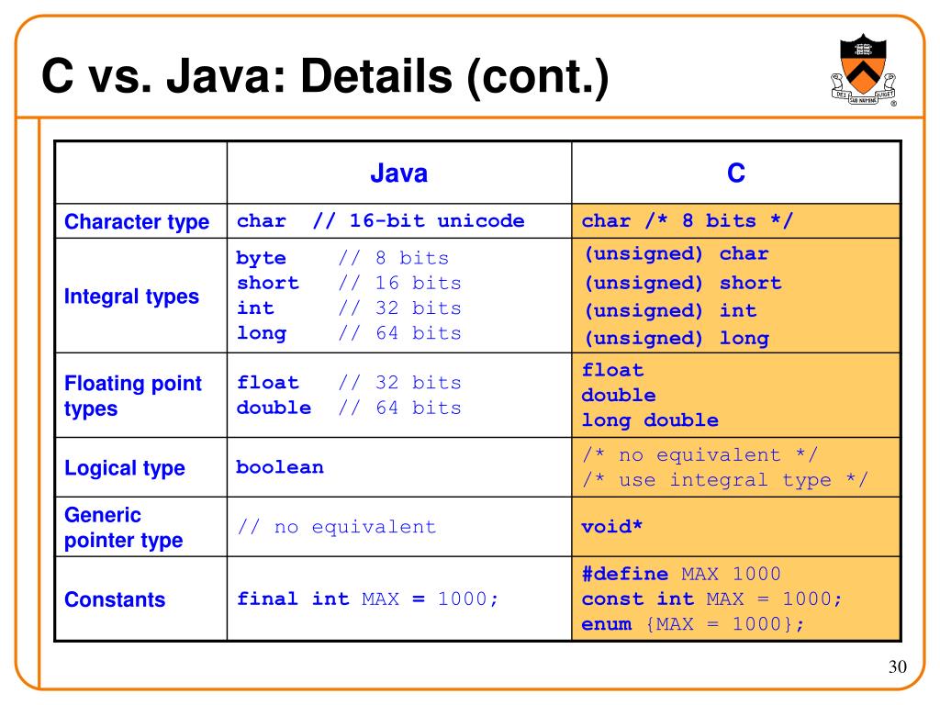The width and height of the screenshot is (940, 705).
Task: Click the '#define MAX 1000' line
Action: (x=681, y=575)
